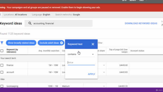
Task: Click the account keyword text
Action: 10,72
